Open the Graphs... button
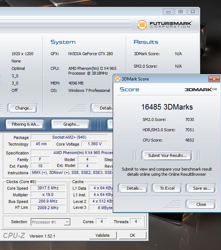Screen dimensions: 221x250 coord(71,124)
